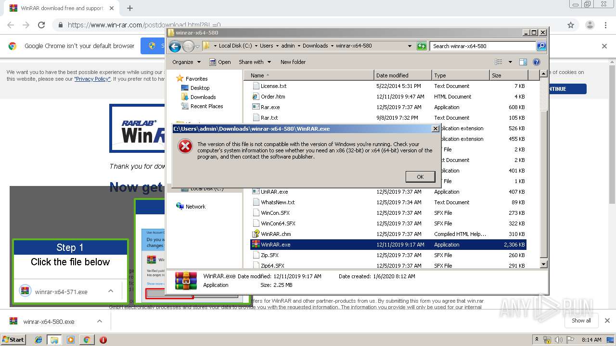
Task: Open the Organize menu
Action: click(186, 62)
